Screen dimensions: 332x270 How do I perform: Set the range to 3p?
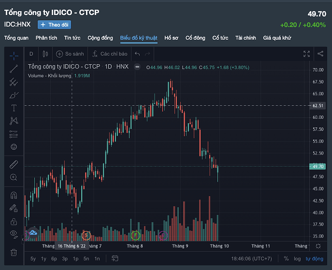[65, 259]
